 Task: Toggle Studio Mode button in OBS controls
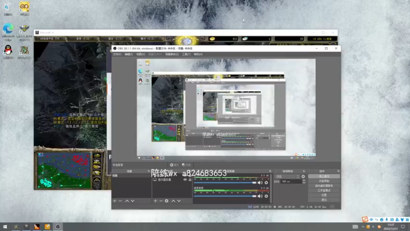pos(324,190)
